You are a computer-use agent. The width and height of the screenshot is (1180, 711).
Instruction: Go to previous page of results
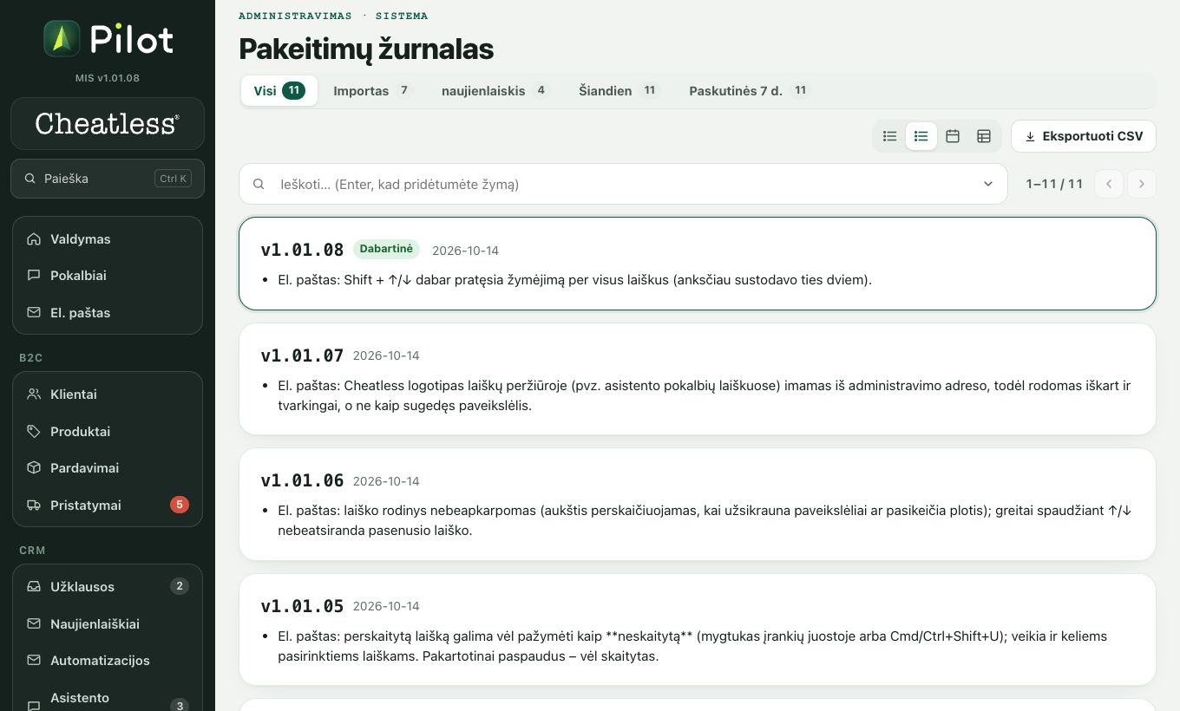coord(1109,184)
